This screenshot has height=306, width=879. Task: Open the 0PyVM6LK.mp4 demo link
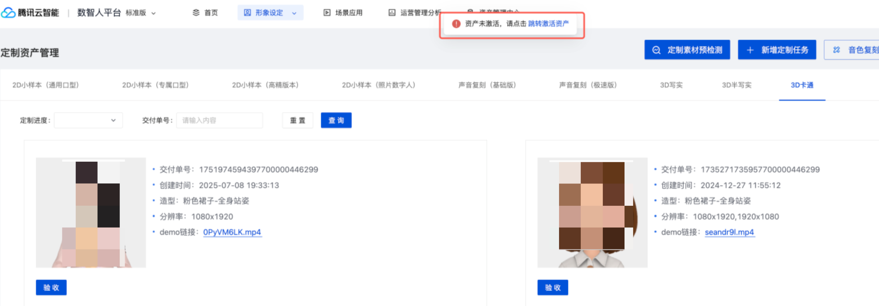pos(232,232)
